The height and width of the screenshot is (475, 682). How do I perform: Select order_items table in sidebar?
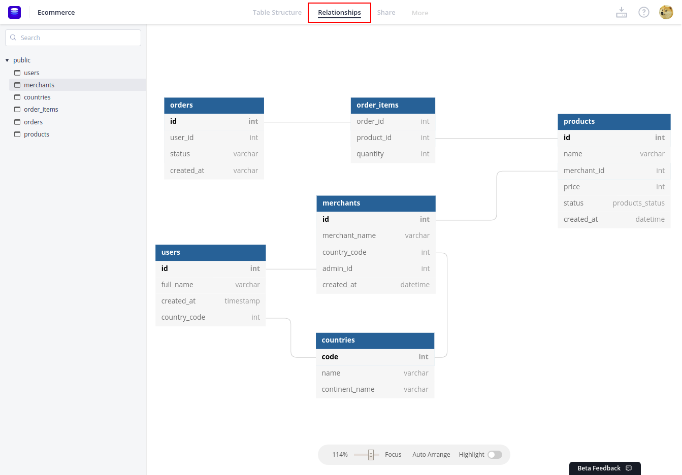pyautogui.click(x=78, y=109)
